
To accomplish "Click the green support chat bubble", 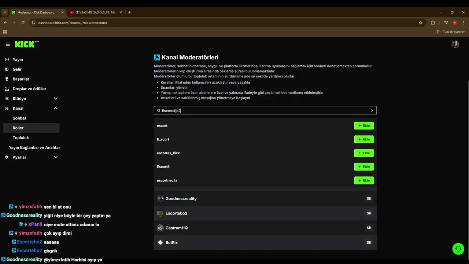I will click(x=458, y=249).
